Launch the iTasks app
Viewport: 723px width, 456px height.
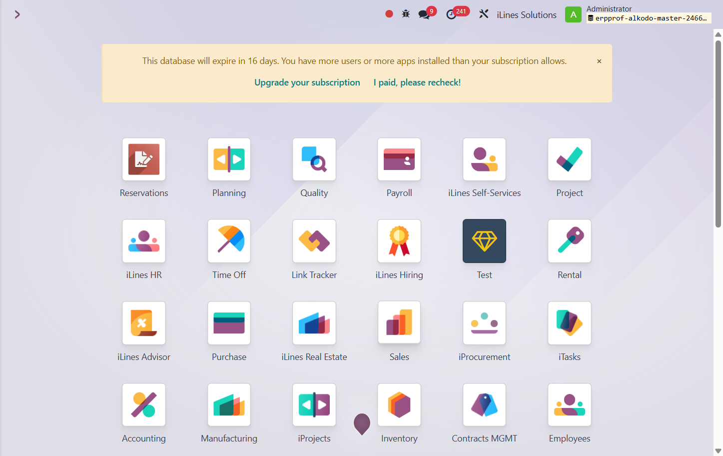coord(570,323)
